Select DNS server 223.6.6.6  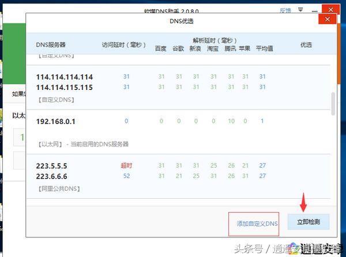pos(51,176)
